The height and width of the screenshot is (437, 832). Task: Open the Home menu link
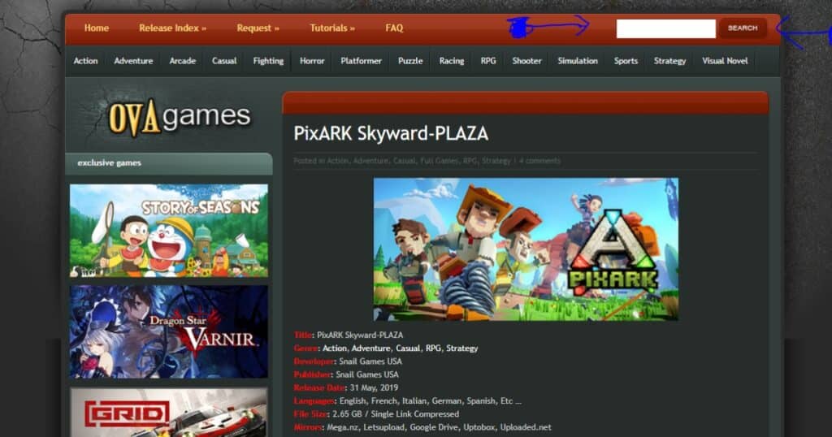[x=96, y=28]
